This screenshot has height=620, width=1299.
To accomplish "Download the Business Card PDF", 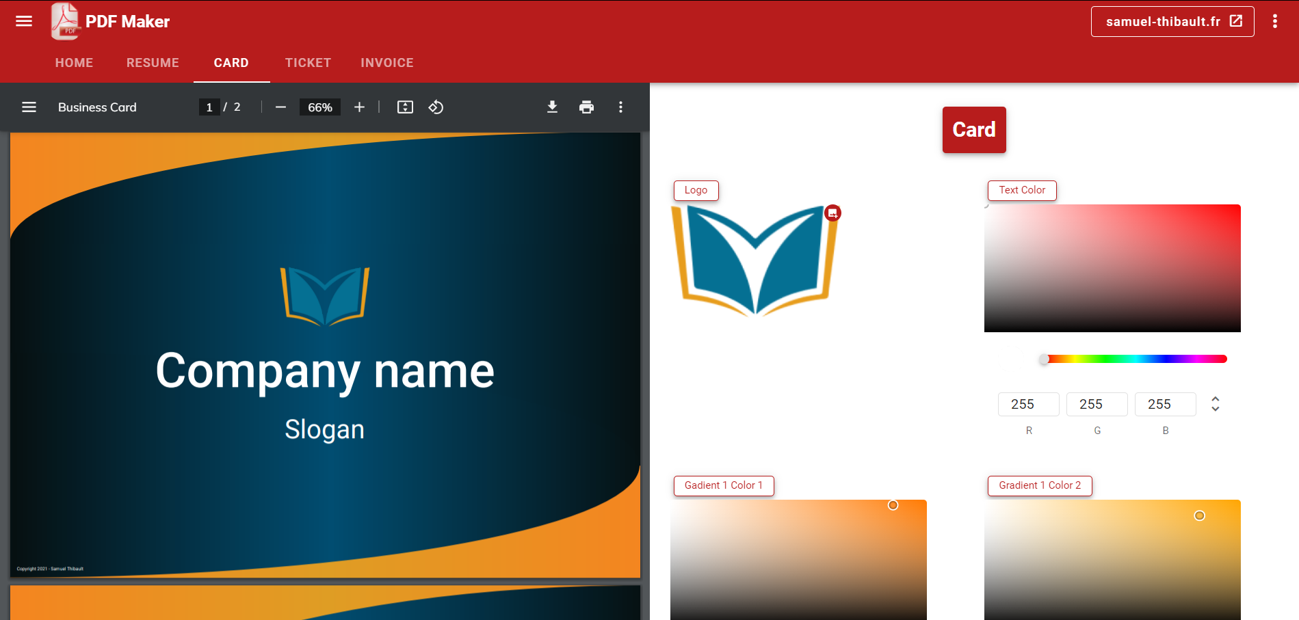I will point(552,107).
